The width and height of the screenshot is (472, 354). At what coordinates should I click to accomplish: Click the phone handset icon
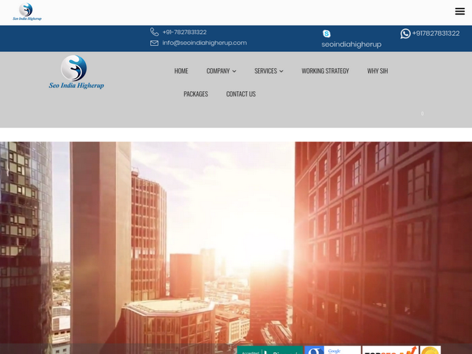click(154, 32)
